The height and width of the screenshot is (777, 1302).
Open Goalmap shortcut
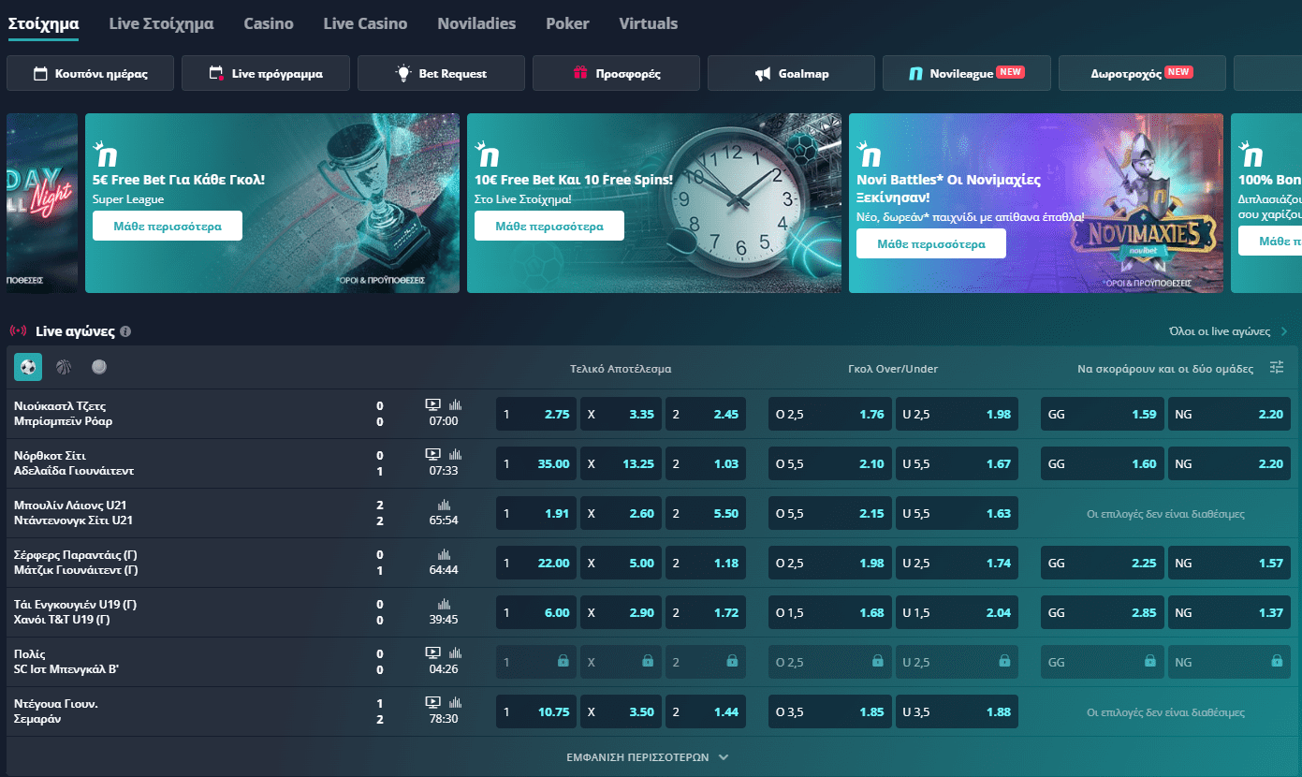[x=791, y=73]
